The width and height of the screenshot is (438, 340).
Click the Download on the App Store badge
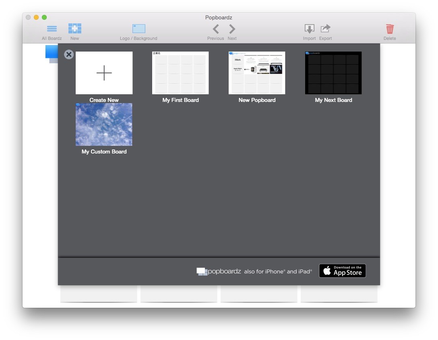click(343, 271)
